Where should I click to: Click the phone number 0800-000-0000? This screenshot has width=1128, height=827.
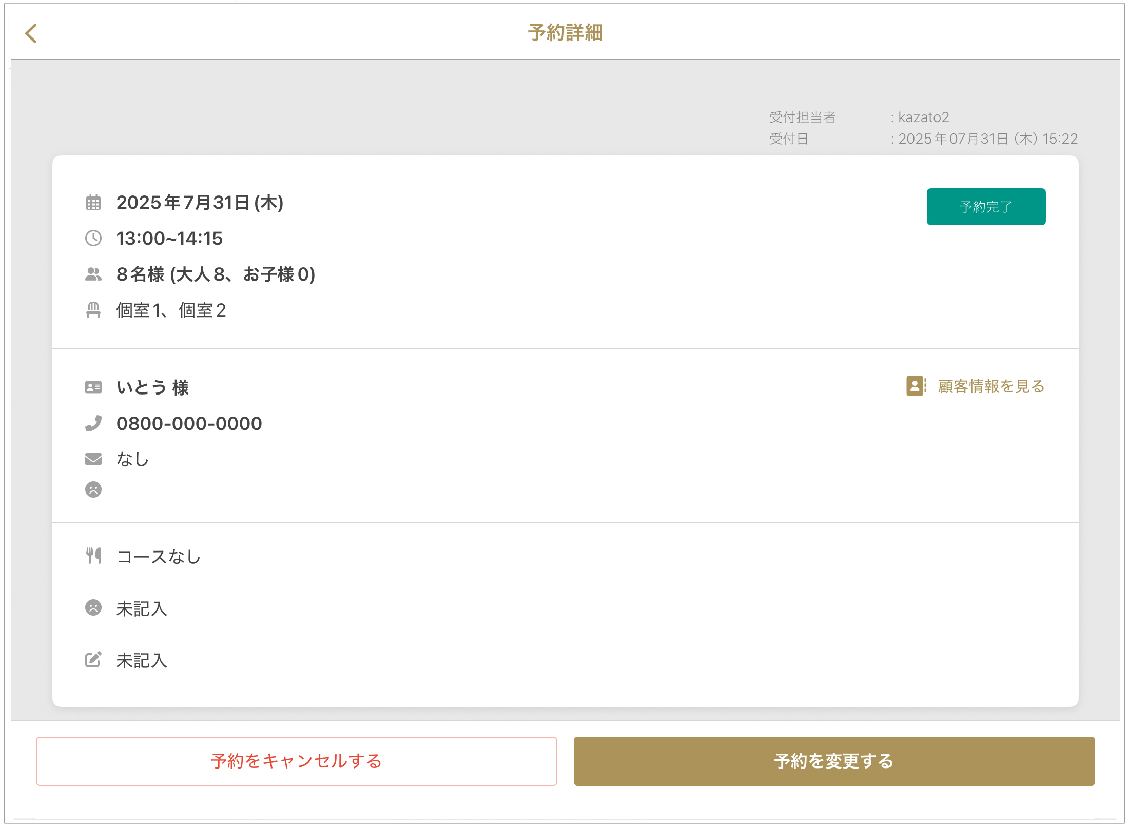tap(189, 424)
